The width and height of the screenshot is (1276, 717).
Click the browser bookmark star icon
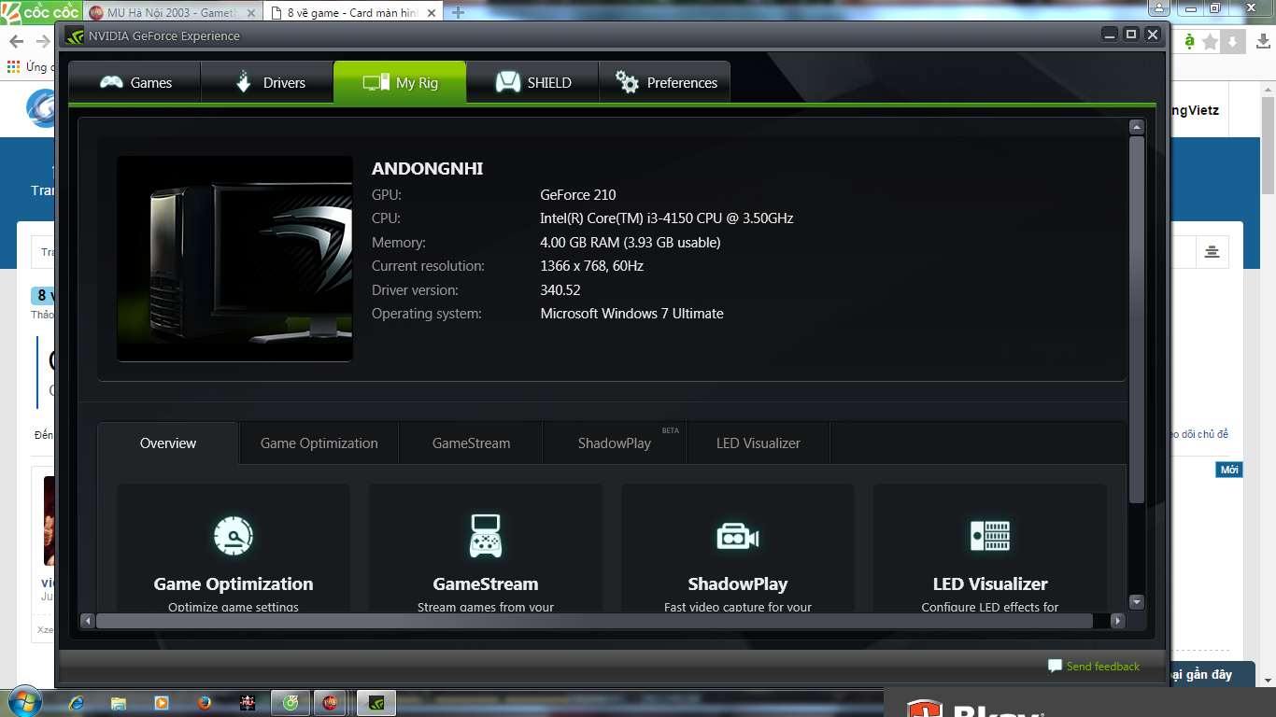[1211, 42]
